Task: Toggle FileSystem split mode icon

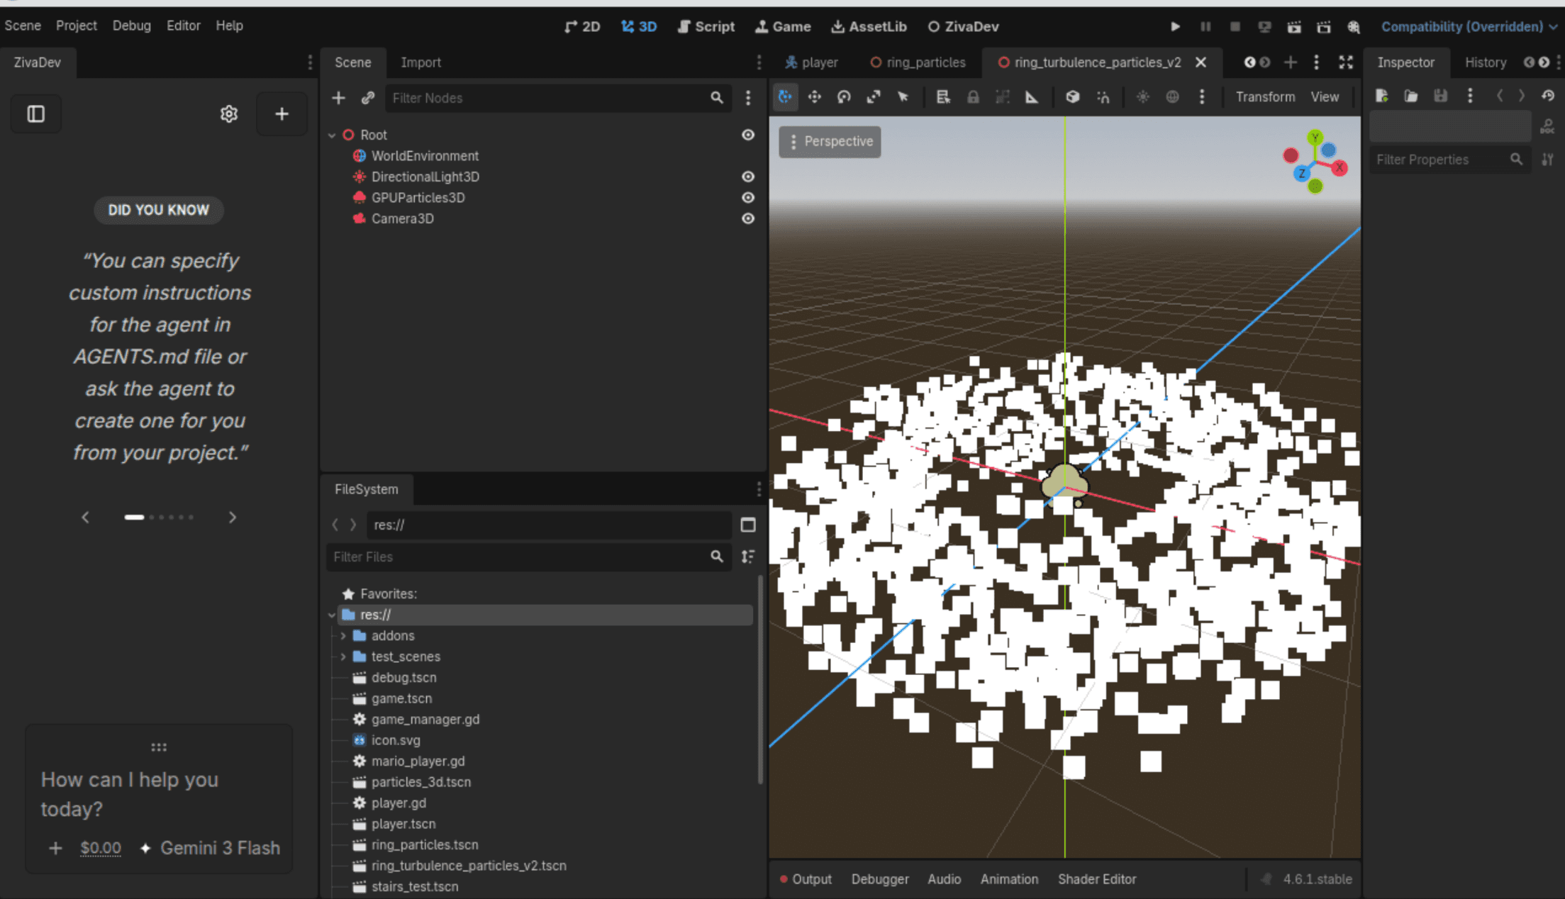Action: click(748, 525)
